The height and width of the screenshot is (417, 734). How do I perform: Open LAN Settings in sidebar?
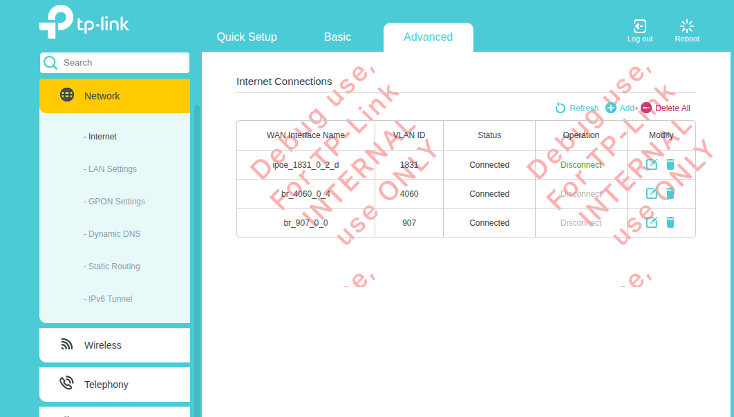pos(112,169)
